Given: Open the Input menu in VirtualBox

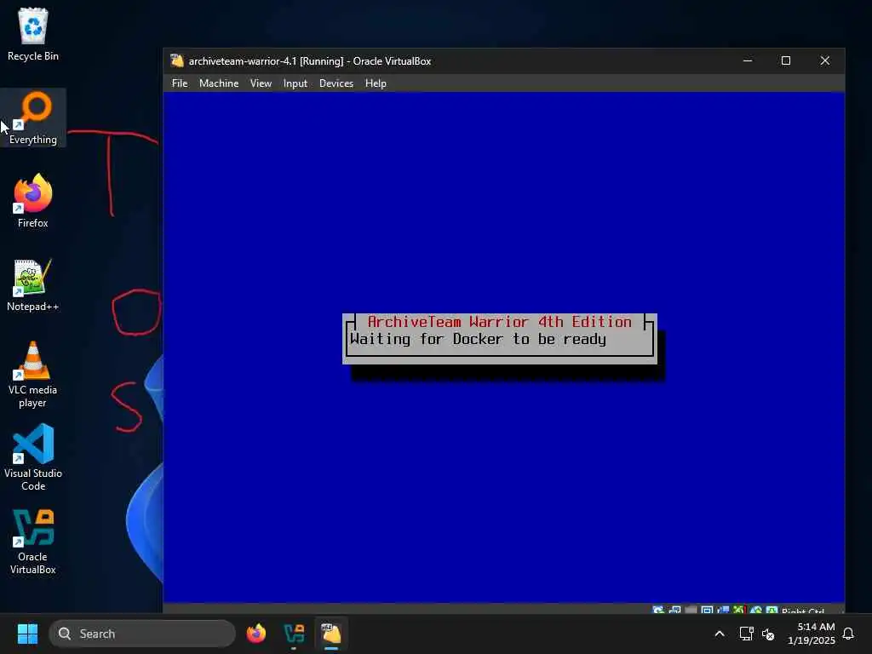Looking at the screenshot, I should pos(295,83).
